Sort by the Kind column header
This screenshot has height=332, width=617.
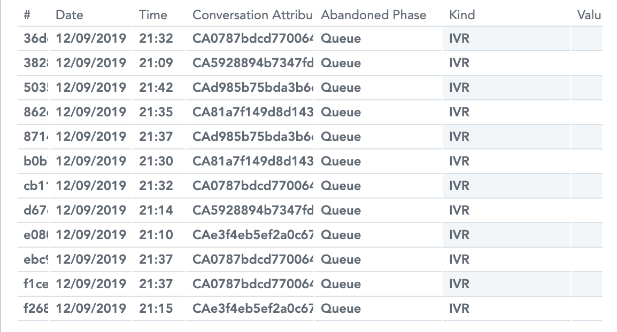coord(462,15)
